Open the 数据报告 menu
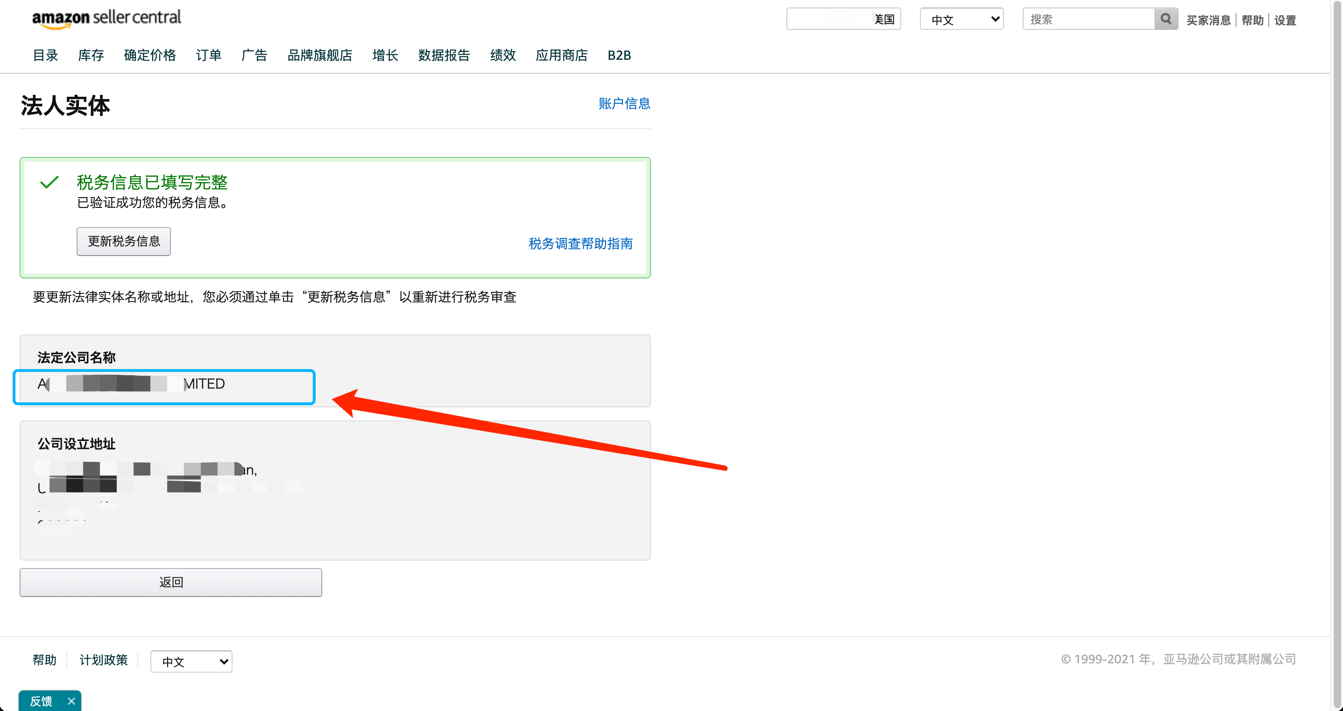Image resolution: width=1343 pixels, height=711 pixels. pos(444,55)
